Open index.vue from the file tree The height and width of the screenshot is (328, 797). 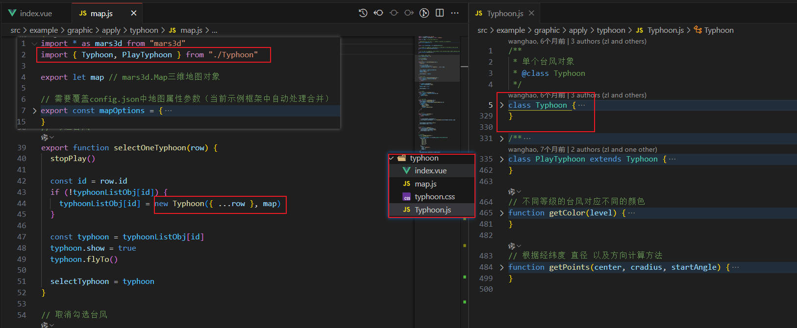coord(430,171)
